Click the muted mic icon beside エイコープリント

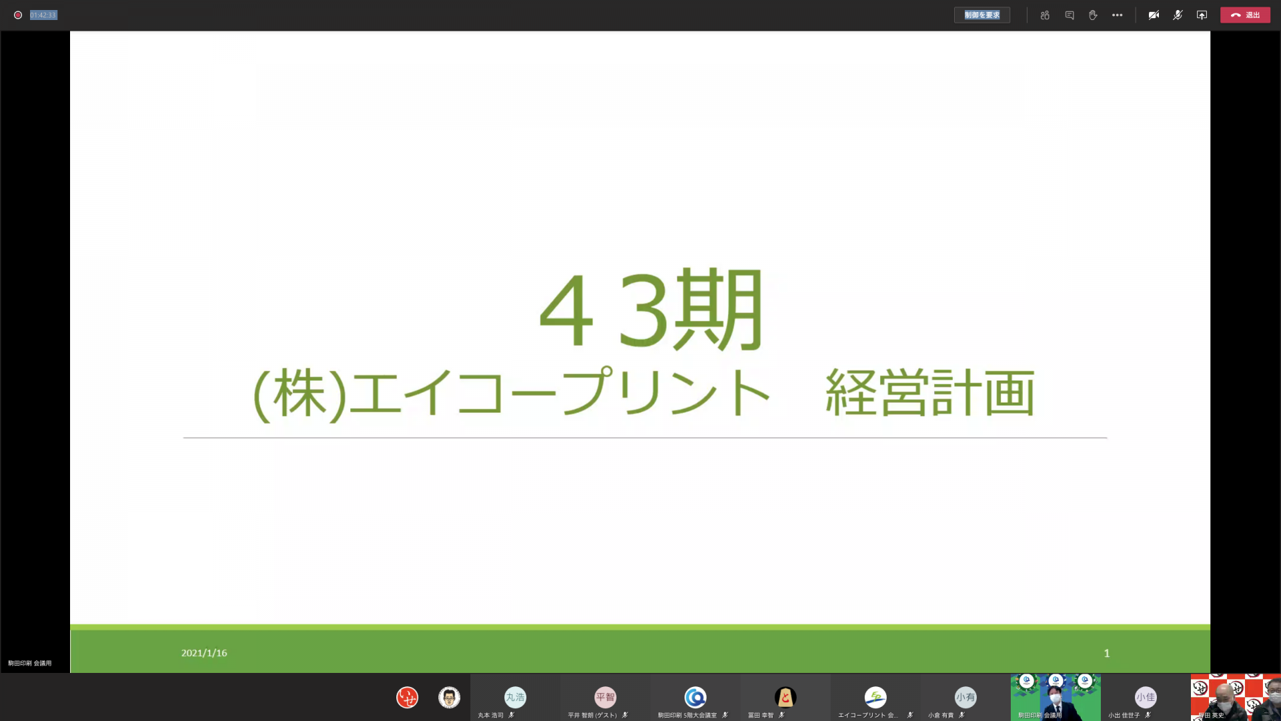tap(909, 715)
